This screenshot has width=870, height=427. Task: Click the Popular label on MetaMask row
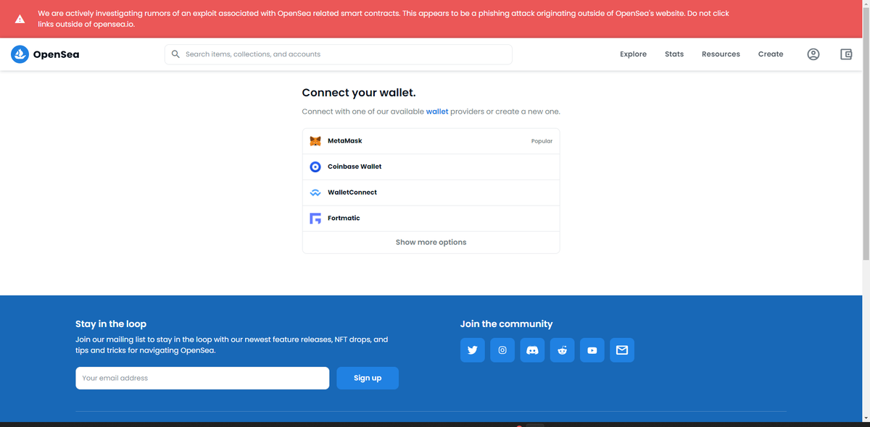pos(542,141)
